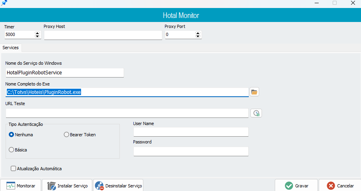The image size is (361, 191).
Task: Click Nome do Serviço do Windows field
Action: [65, 73]
